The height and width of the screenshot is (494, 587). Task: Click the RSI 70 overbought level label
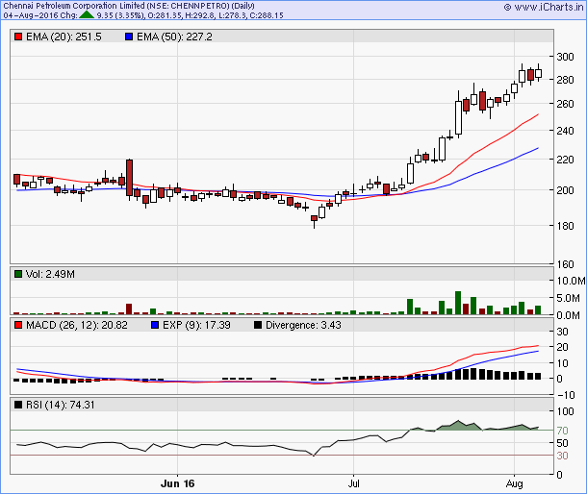(562, 431)
